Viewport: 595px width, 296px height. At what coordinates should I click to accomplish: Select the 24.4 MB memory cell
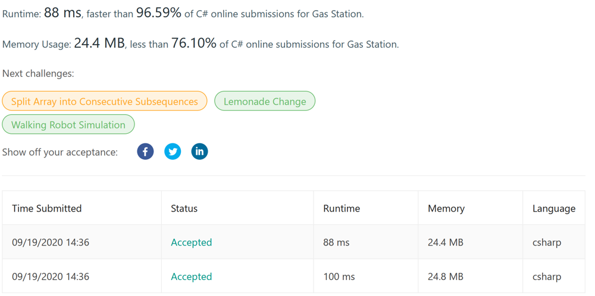coord(446,242)
